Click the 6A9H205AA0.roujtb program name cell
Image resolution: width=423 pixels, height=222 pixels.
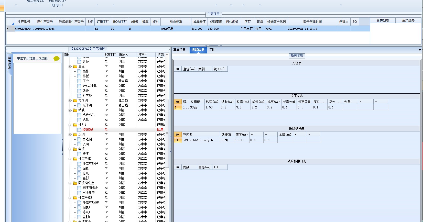point(201,140)
